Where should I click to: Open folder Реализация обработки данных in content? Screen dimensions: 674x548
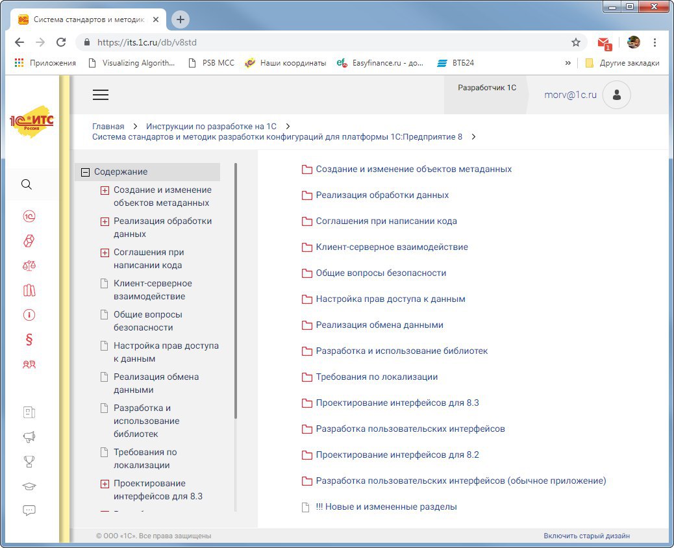pyautogui.click(x=375, y=195)
